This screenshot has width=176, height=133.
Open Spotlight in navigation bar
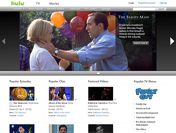pyautogui.click(x=106, y=9)
